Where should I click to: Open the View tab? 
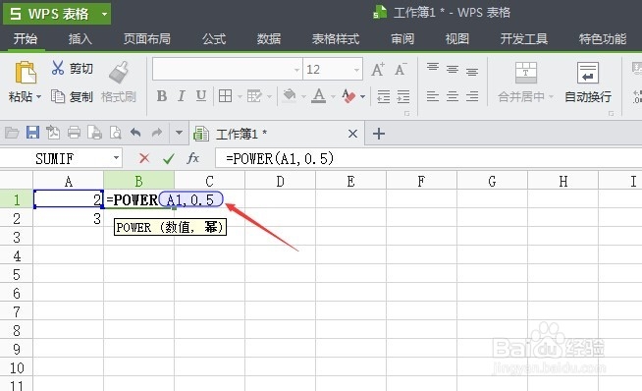pyautogui.click(x=456, y=39)
